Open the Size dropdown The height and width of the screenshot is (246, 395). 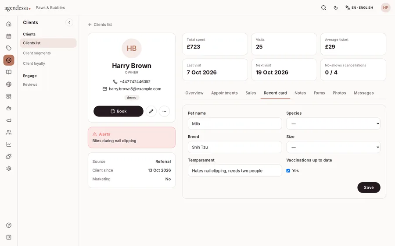point(333,147)
